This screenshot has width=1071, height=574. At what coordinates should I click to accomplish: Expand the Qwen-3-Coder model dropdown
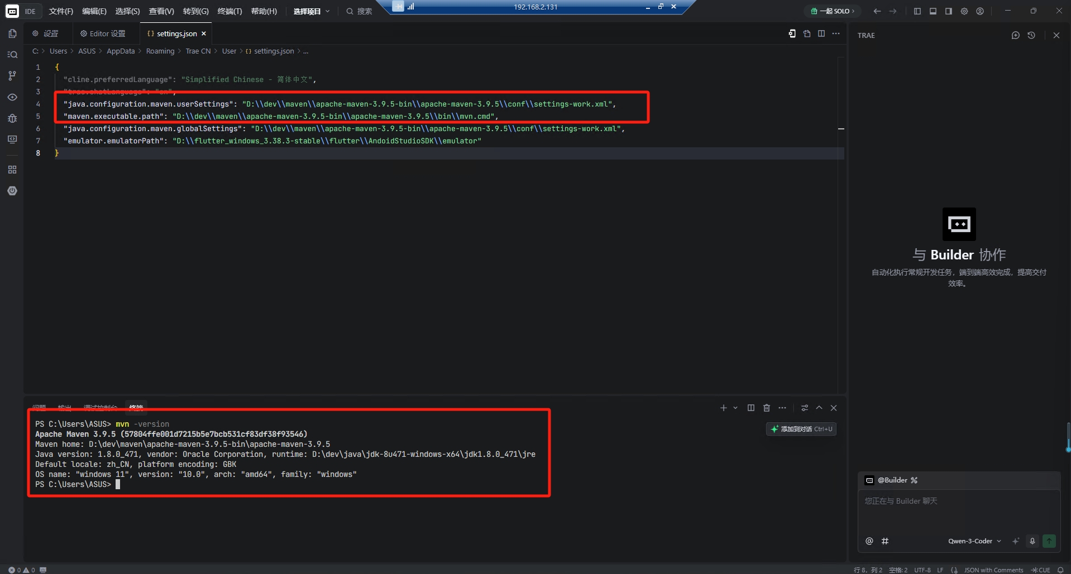[x=974, y=541]
